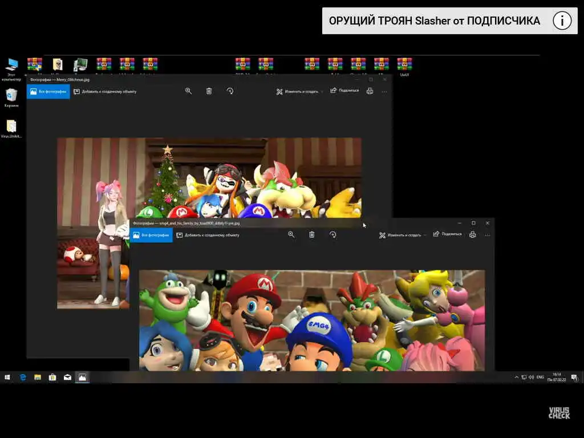Screen dimensions: 584x438
Task: Open 'Все фотографии' in smg4 family window
Action: pyautogui.click(x=151, y=235)
